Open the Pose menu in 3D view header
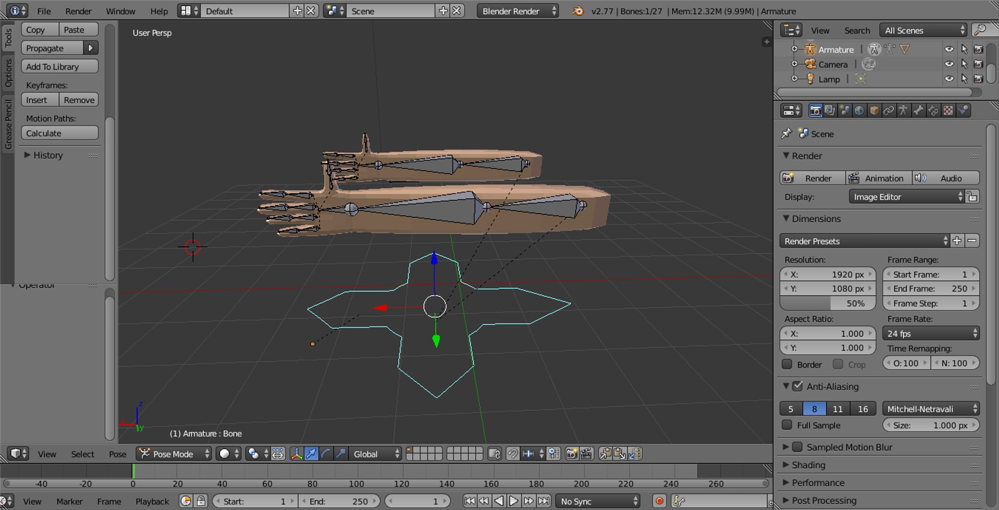The image size is (999, 510). (x=118, y=454)
